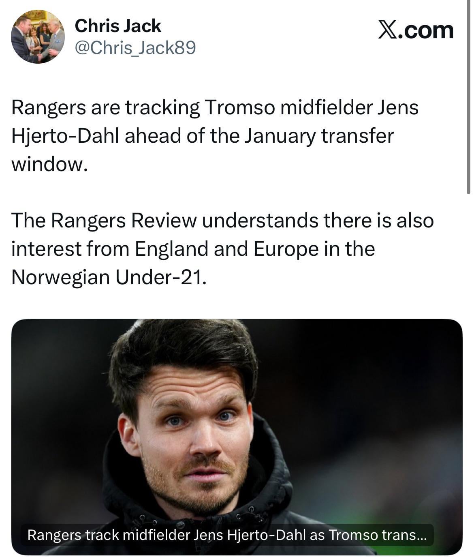
Task: Click the word 'window.' in the tweet
Action: tap(49, 164)
